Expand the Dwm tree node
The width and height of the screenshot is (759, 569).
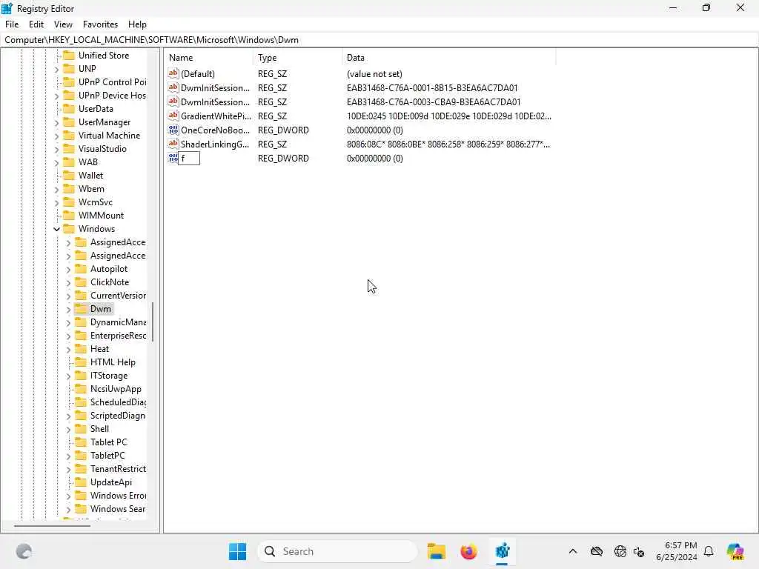pyautogui.click(x=68, y=309)
